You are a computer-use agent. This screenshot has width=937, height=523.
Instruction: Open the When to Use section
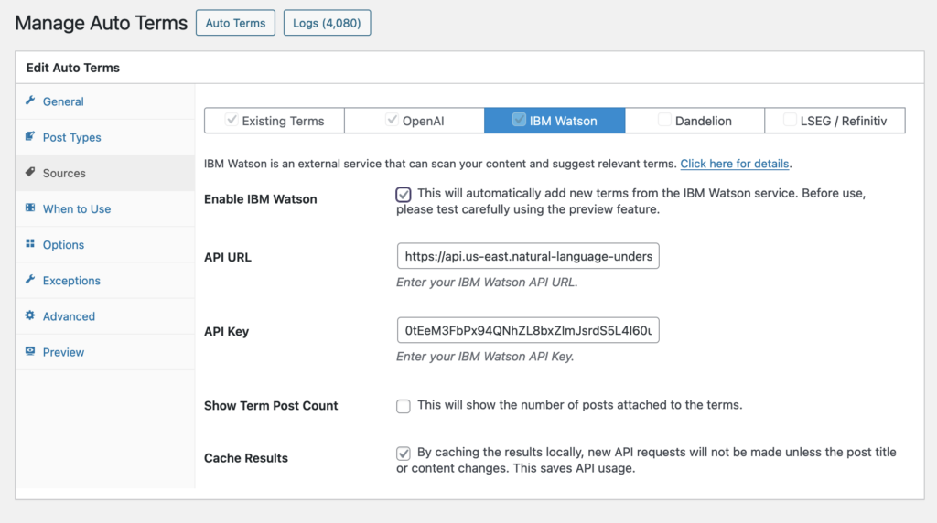(105, 209)
